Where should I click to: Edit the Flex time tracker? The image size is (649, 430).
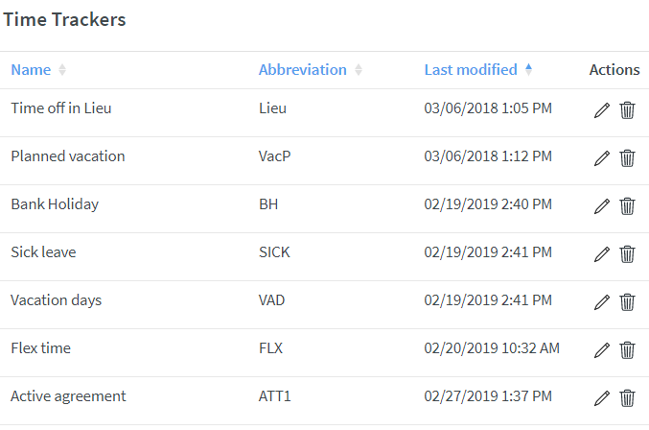[602, 350]
